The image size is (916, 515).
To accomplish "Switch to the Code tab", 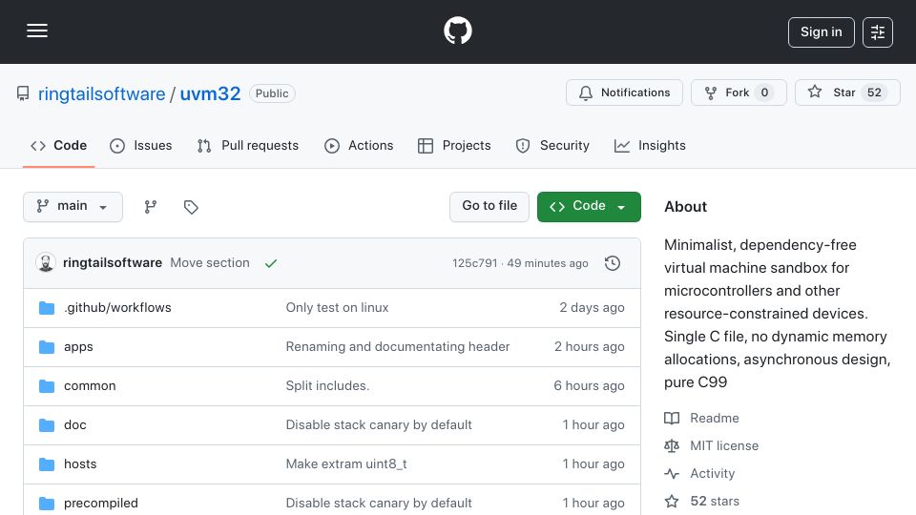I will coord(58,145).
